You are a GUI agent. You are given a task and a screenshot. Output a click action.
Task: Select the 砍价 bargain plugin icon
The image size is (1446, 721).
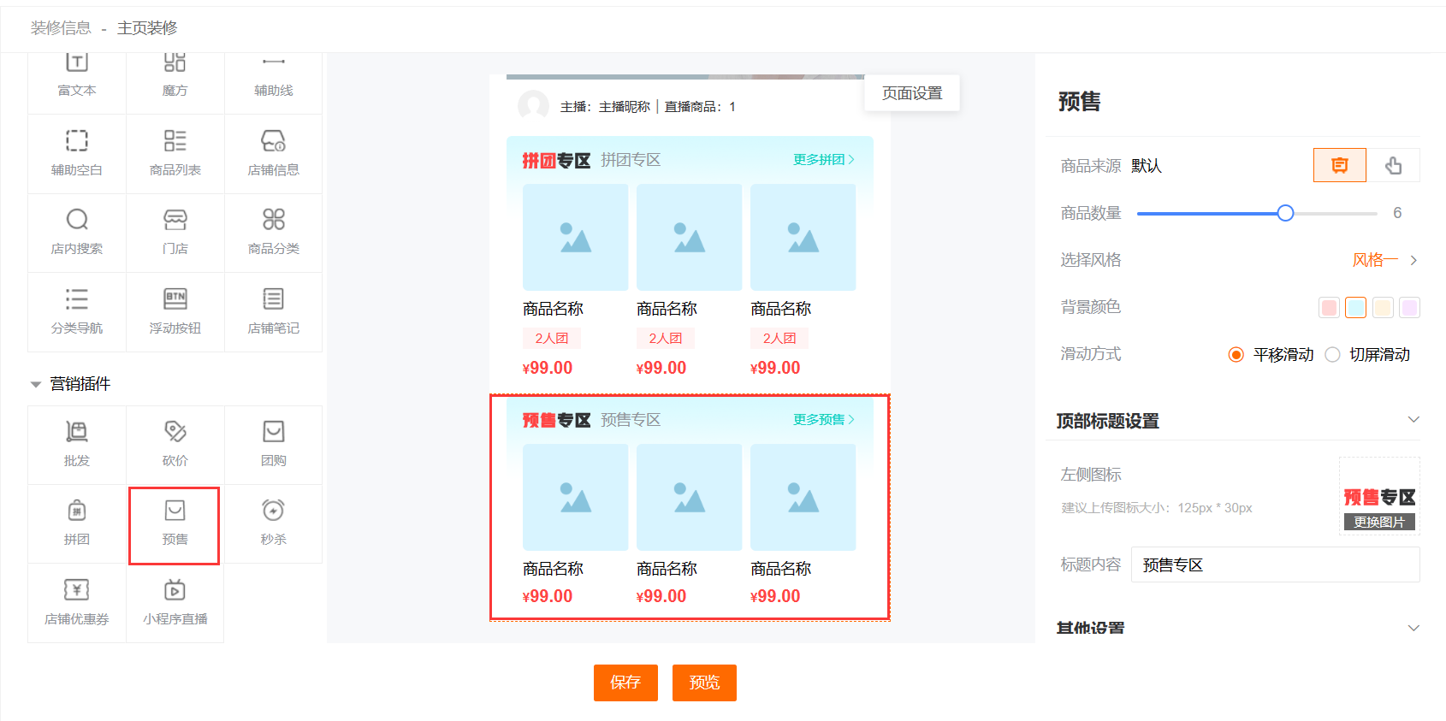pos(175,444)
